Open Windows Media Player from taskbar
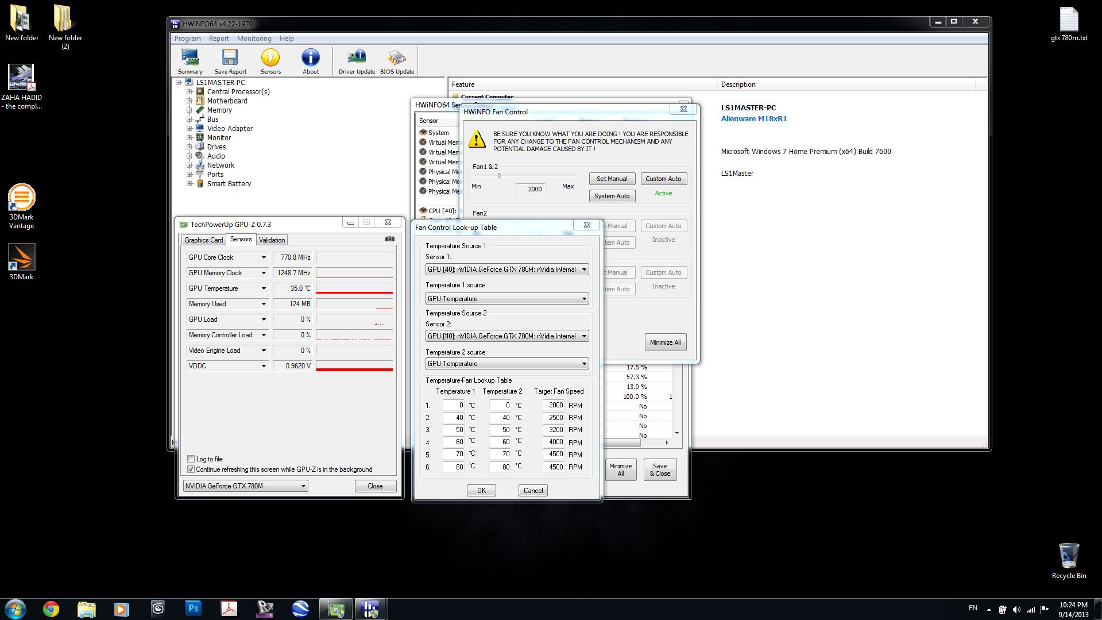This screenshot has width=1102, height=620. pos(121,609)
